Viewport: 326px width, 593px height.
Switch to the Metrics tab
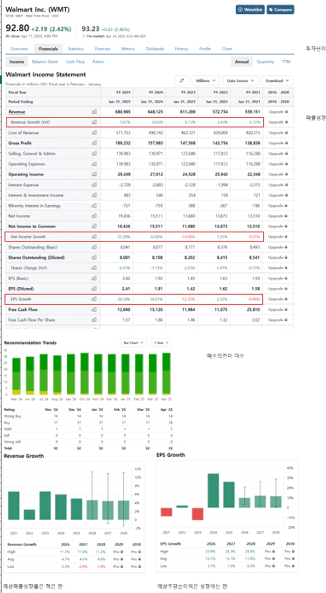coord(128,49)
